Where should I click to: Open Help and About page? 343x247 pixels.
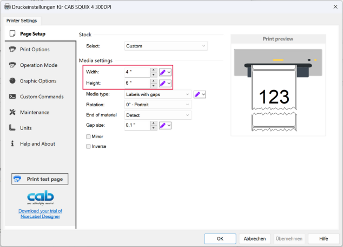37,143
